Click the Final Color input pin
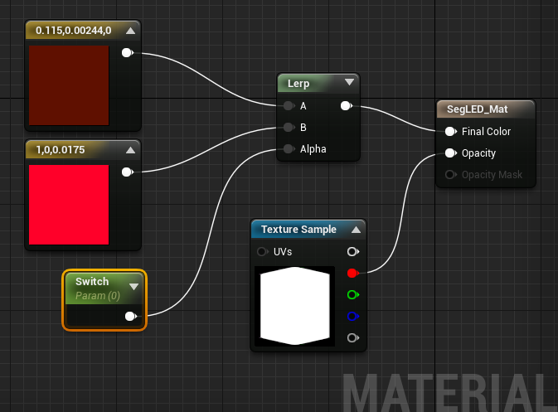The width and height of the screenshot is (558, 412). coord(450,132)
